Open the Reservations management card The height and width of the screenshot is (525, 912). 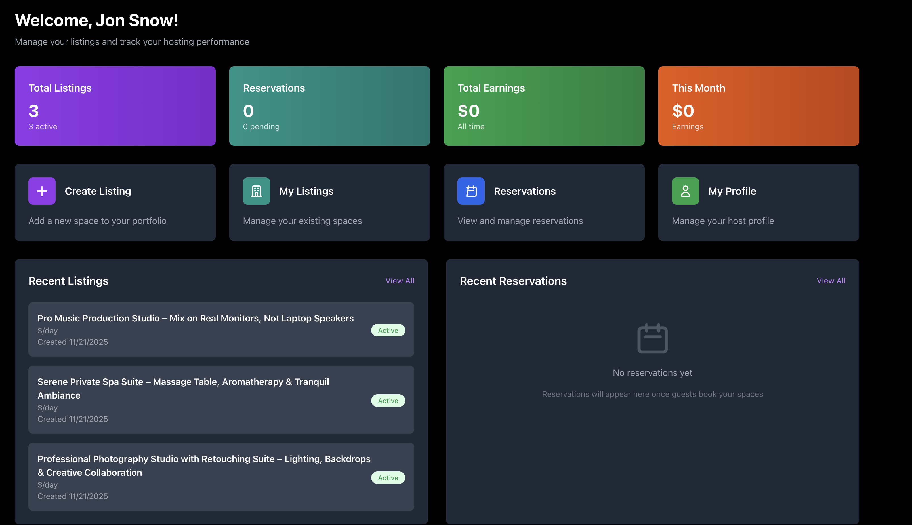click(543, 203)
